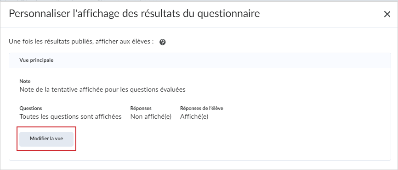Select the Réponses column label
This screenshot has height=170, width=398.
pyautogui.click(x=141, y=108)
